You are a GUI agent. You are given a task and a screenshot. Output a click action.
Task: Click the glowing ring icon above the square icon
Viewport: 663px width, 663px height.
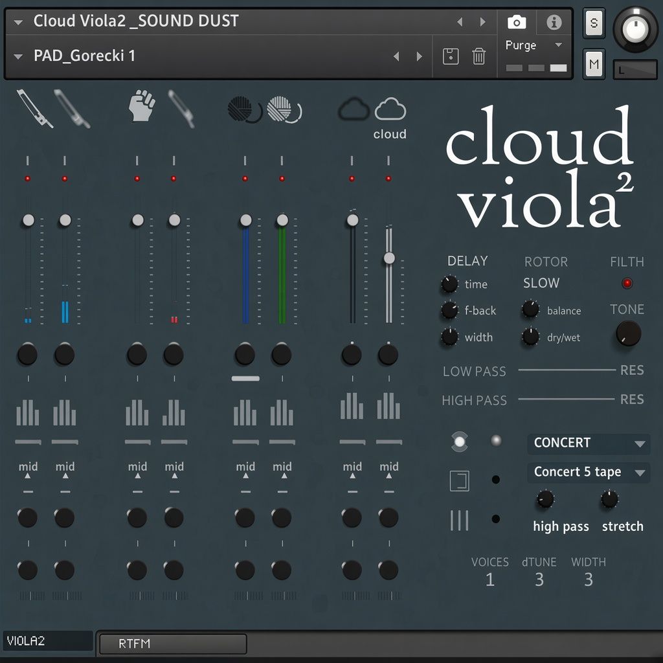(x=460, y=442)
